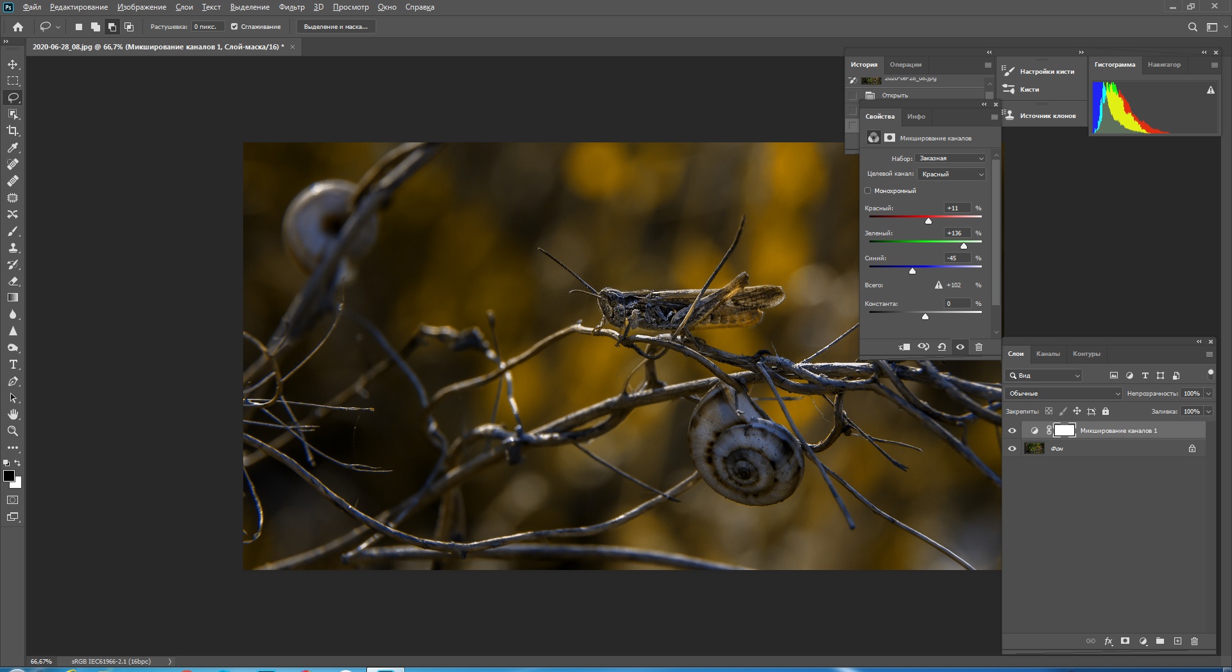Open the Целевой канал dropdown

(x=952, y=174)
